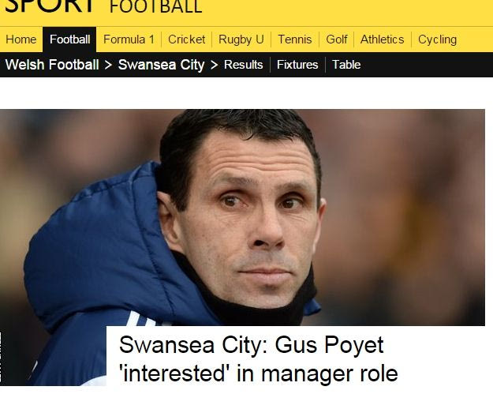Open the Fixtures page link
493x409 pixels.
pyautogui.click(x=297, y=65)
